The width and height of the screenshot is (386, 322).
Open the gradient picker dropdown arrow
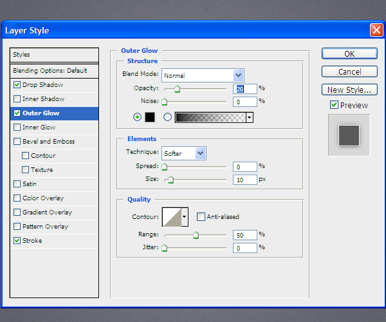coord(250,117)
